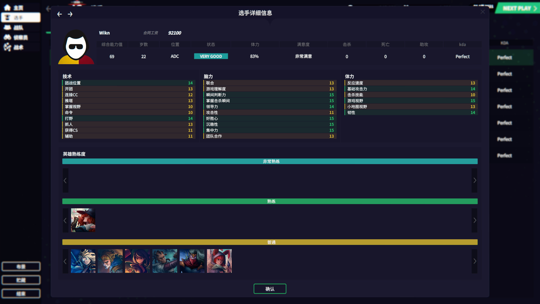The image size is (540, 304).
Task: Click the middle bottom-left panel button
Action: point(21,280)
